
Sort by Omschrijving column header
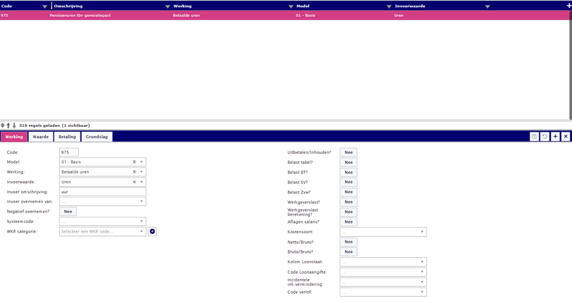[68, 6]
